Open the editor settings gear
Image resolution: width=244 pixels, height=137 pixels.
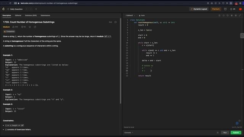coord(236,15)
